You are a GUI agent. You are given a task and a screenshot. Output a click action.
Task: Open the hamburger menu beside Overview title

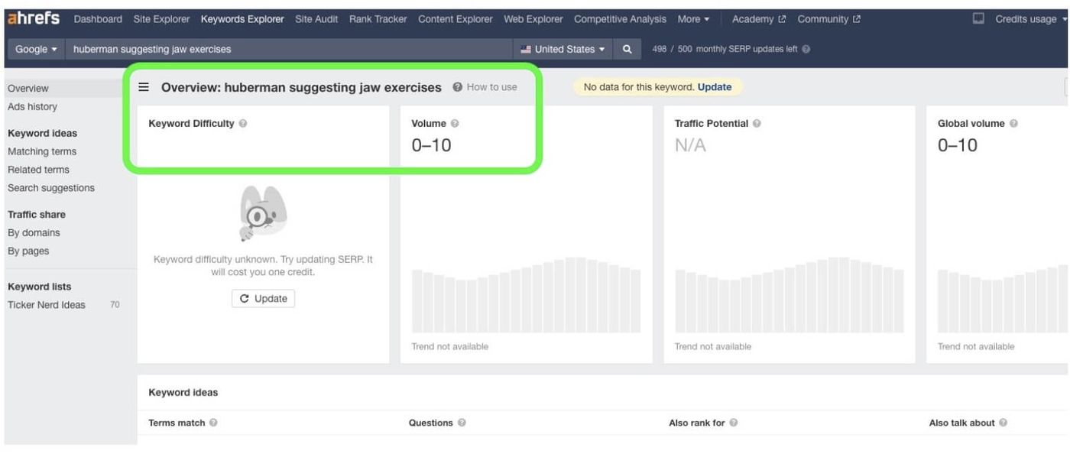tap(144, 87)
